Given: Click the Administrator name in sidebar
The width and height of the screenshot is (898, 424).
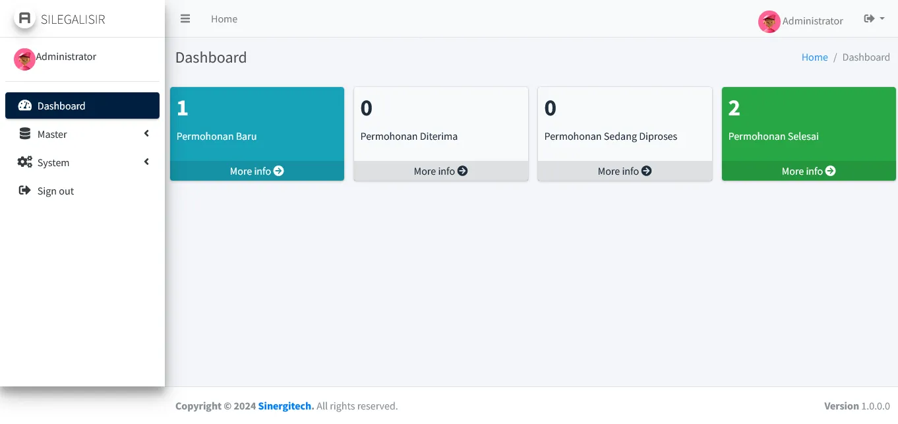Looking at the screenshot, I should (66, 57).
